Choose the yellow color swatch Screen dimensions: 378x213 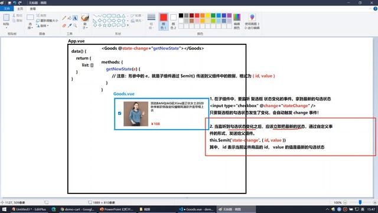pos(208,15)
